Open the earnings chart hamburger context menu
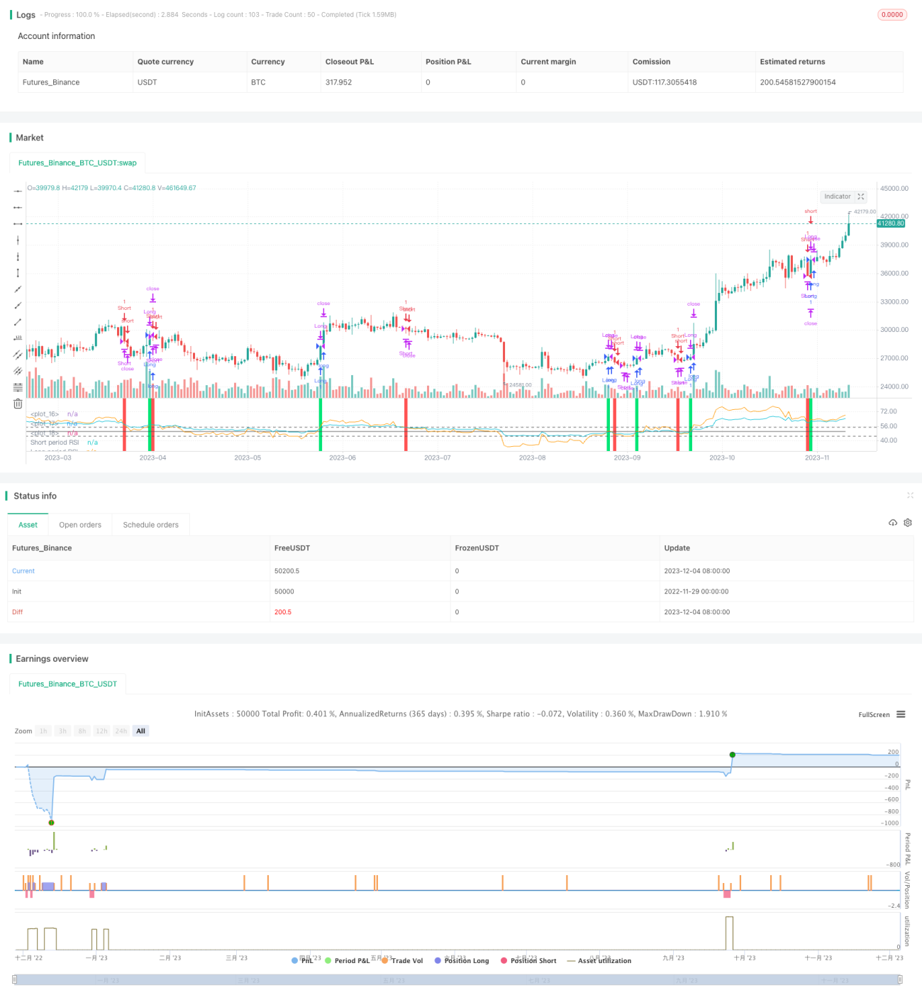Image resolution: width=922 pixels, height=1000 pixels. pyautogui.click(x=901, y=714)
